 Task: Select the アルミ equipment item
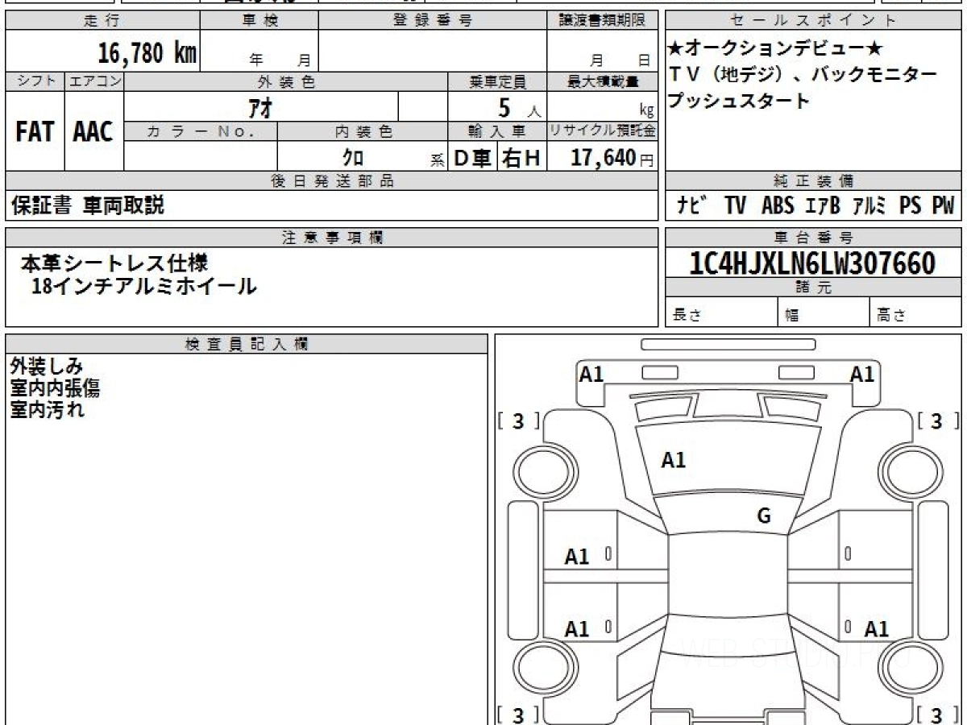point(869,205)
